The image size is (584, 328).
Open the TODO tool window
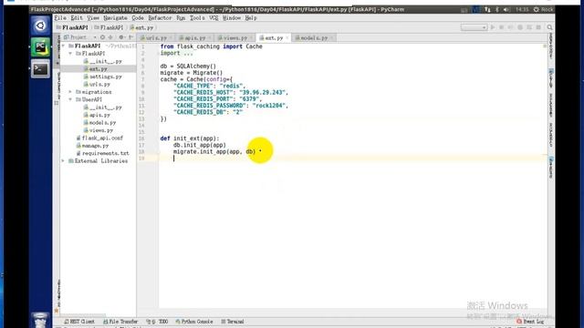[x=157, y=322]
